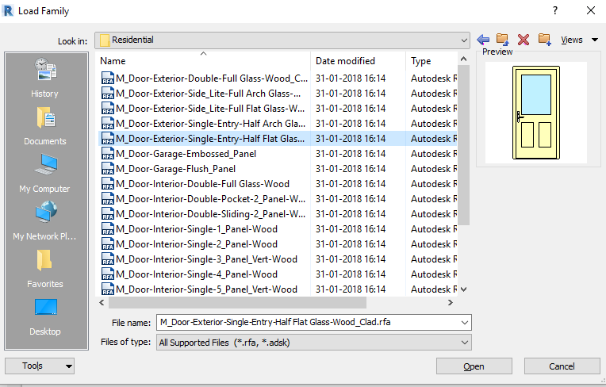Image resolution: width=606 pixels, height=387 pixels.
Task: Click the door preview thumbnail
Action: pos(536,113)
